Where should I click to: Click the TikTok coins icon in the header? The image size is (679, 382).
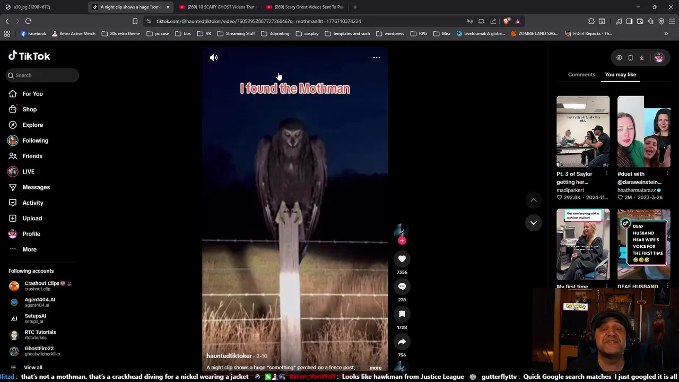[x=619, y=58]
